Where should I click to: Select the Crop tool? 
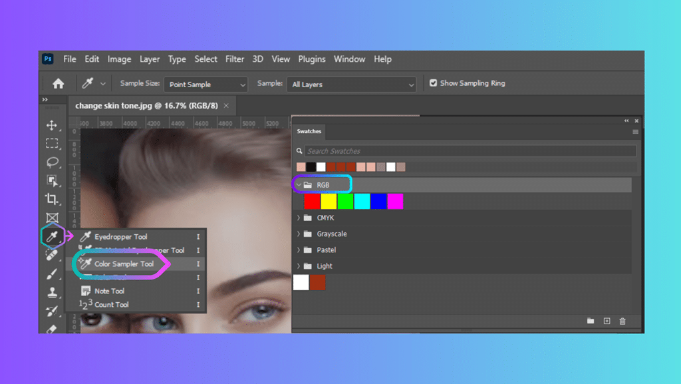[x=53, y=200]
